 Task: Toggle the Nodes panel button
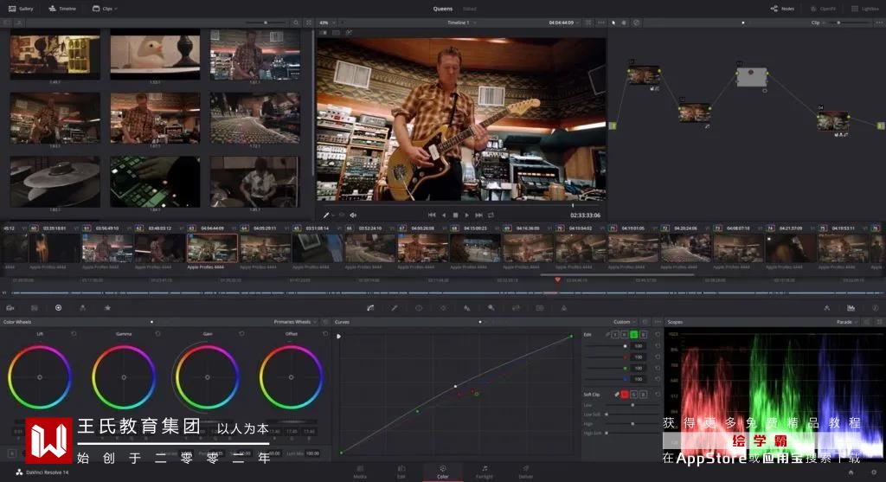(x=782, y=9)
